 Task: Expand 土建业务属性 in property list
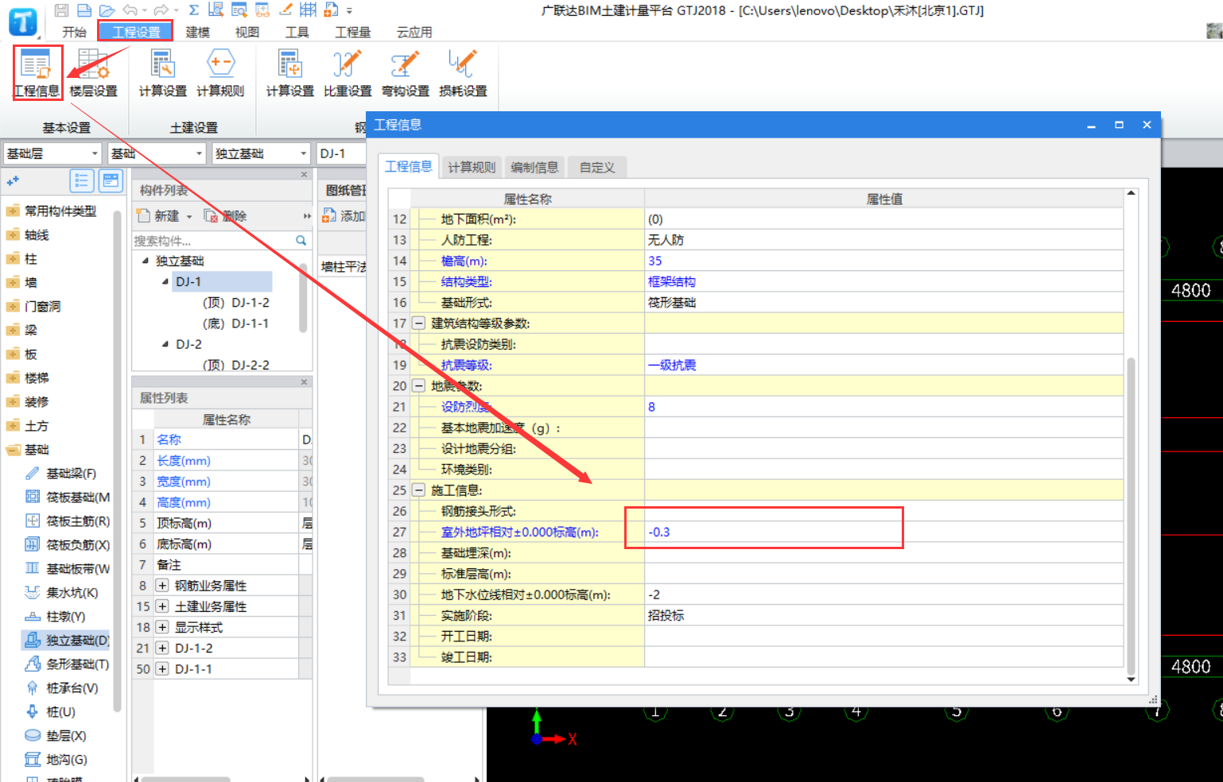(162, 606)
